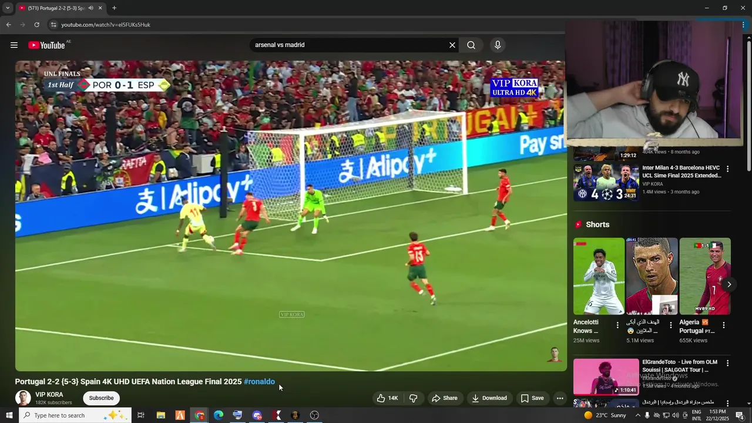
Task: Click the Windows taskbar search box
Action: [x=75, y=415]
